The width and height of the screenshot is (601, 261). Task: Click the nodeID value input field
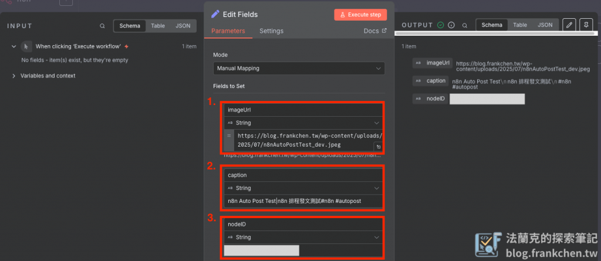[303, 250]
